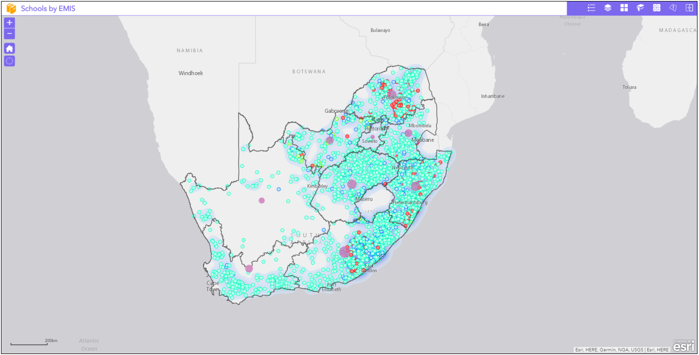Open the Esri logo link
The image size is (699, 355).
point(684,345)
